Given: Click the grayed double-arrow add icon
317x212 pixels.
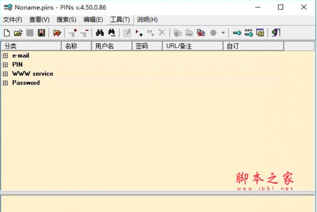Looking at the screenshot, I should click(151, 33).
